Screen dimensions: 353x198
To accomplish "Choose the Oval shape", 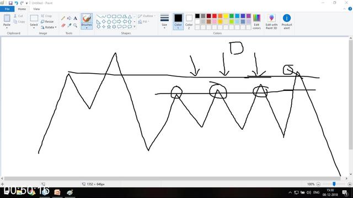I will tap(109, 16).
